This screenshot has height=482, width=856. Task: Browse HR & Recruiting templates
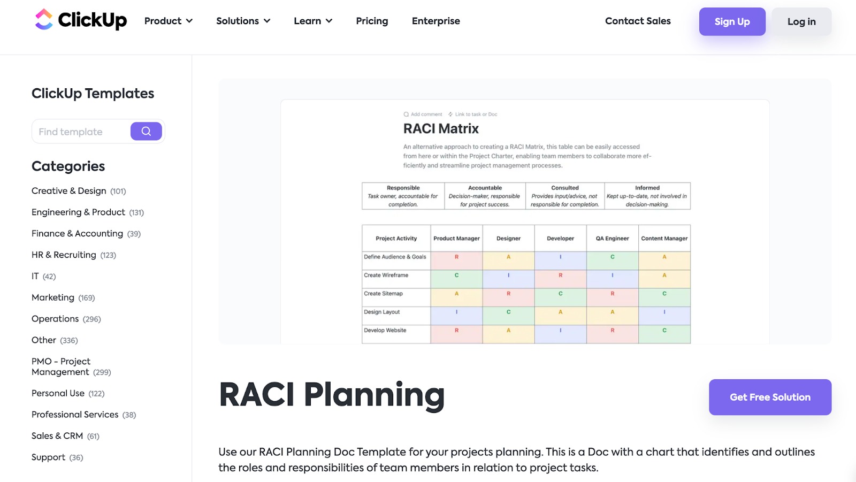coord(63,255)
